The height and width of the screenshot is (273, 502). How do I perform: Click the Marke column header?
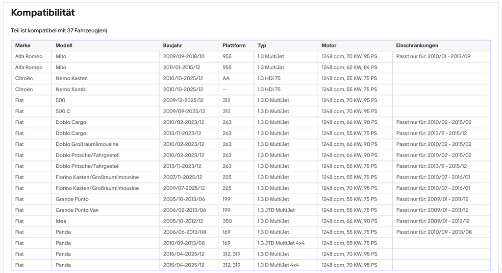[23, 45]
